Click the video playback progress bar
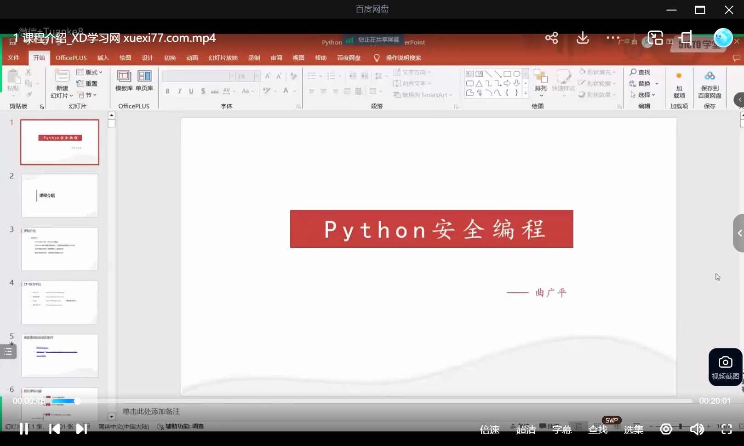 point(368,400)
